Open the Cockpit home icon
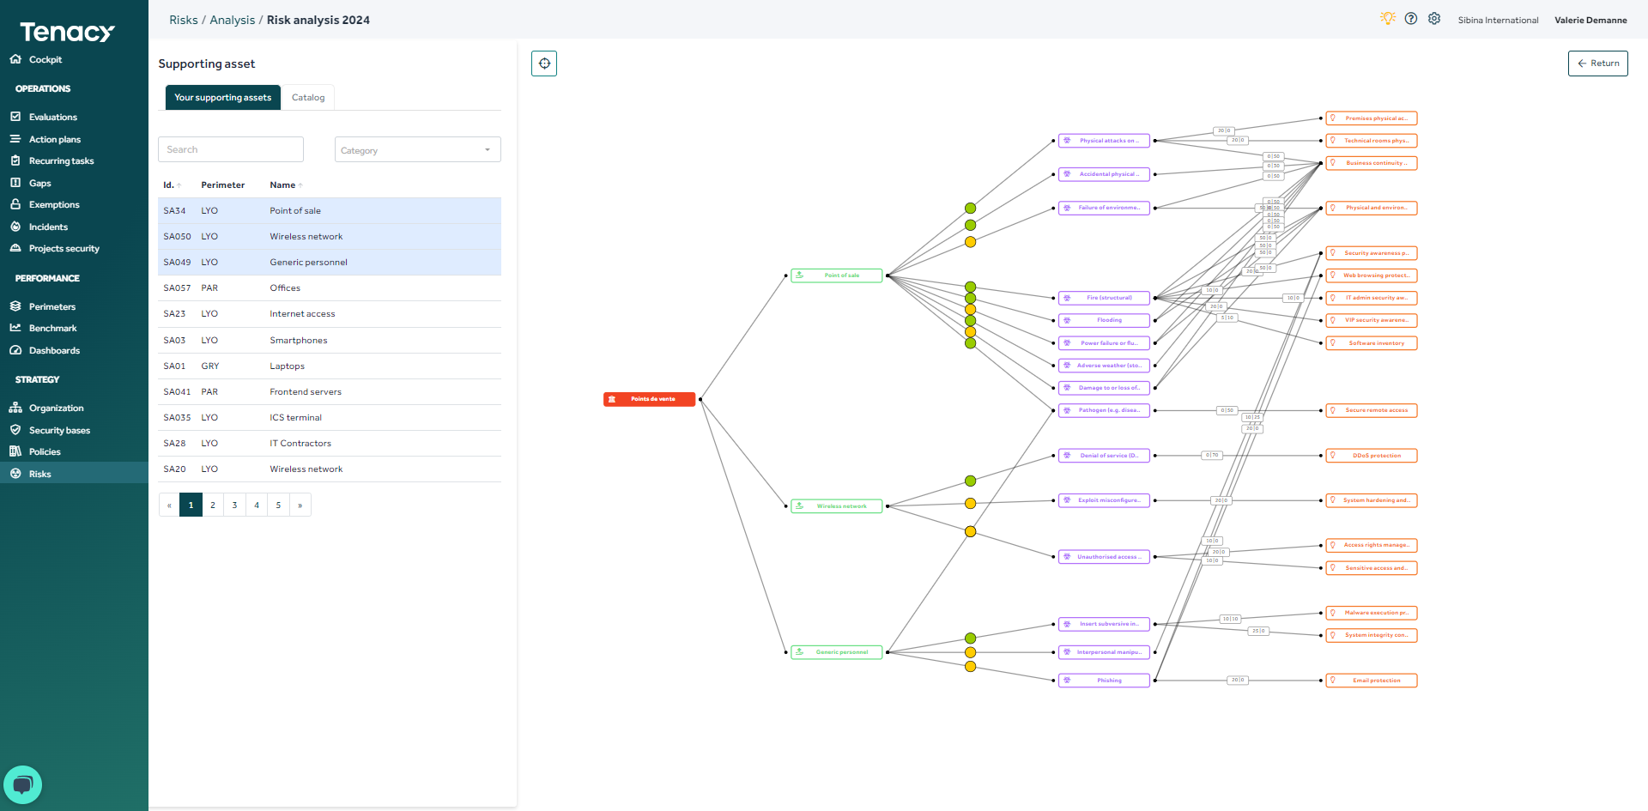 point(15,59)
